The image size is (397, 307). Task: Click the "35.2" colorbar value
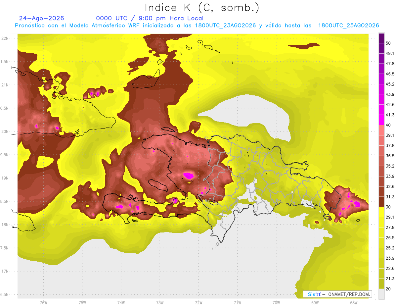390,166
